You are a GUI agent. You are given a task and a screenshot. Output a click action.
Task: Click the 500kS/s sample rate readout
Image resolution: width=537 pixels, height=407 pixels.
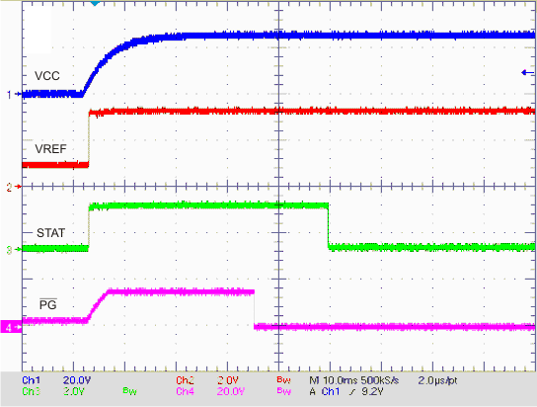tap(380, 380)
